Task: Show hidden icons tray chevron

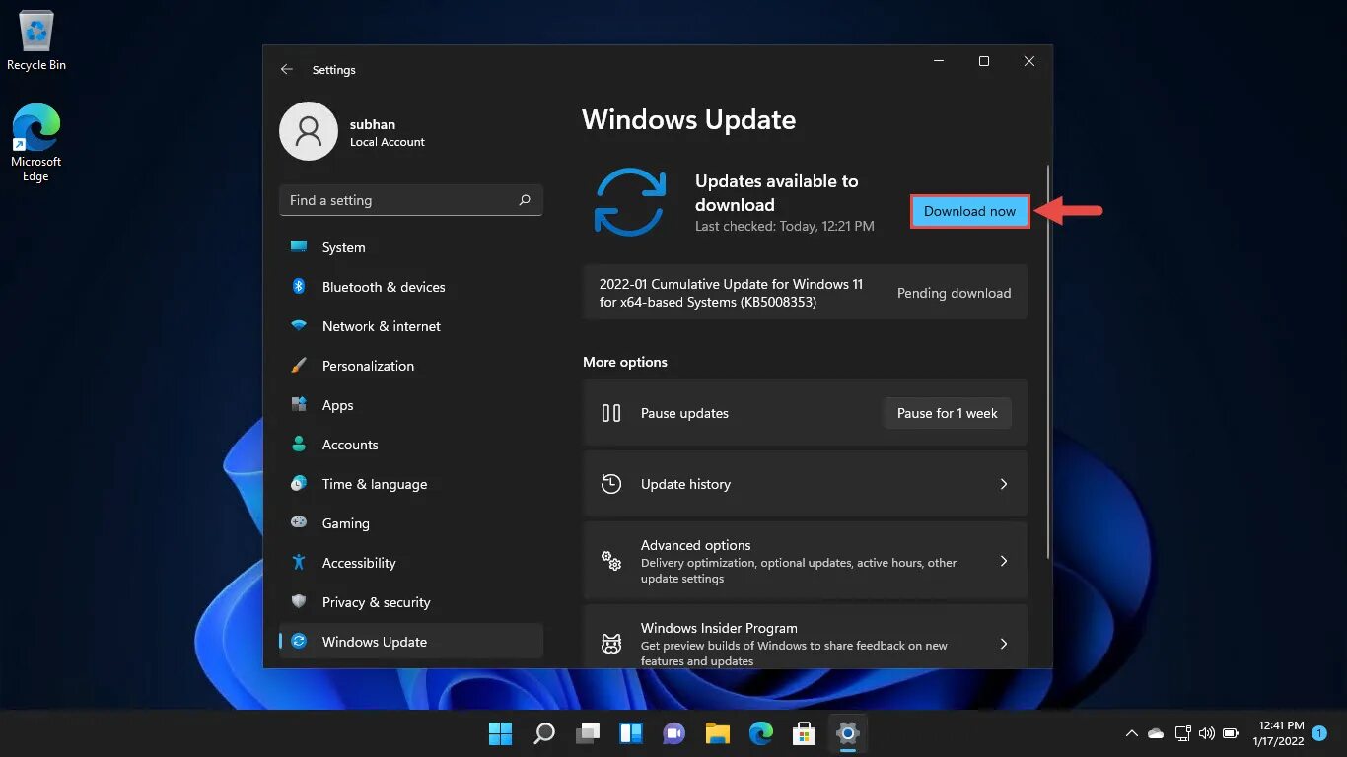Action: 1132,733
